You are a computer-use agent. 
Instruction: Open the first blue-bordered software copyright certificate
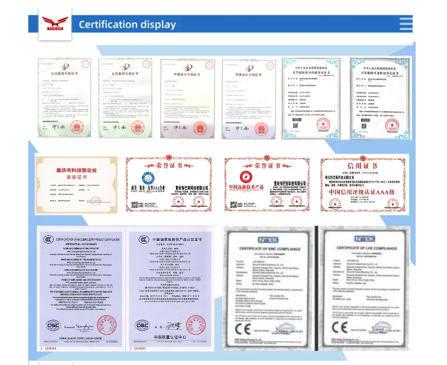[x=311, y=99]
